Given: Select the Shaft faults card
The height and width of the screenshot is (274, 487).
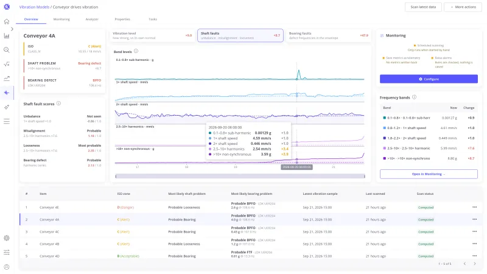Looking at the screenshot, I should tap(240, 35).
